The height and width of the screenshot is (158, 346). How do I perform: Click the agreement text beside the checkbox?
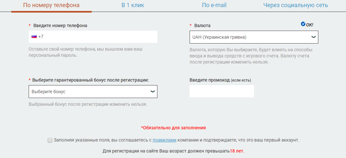pos(176,140)
